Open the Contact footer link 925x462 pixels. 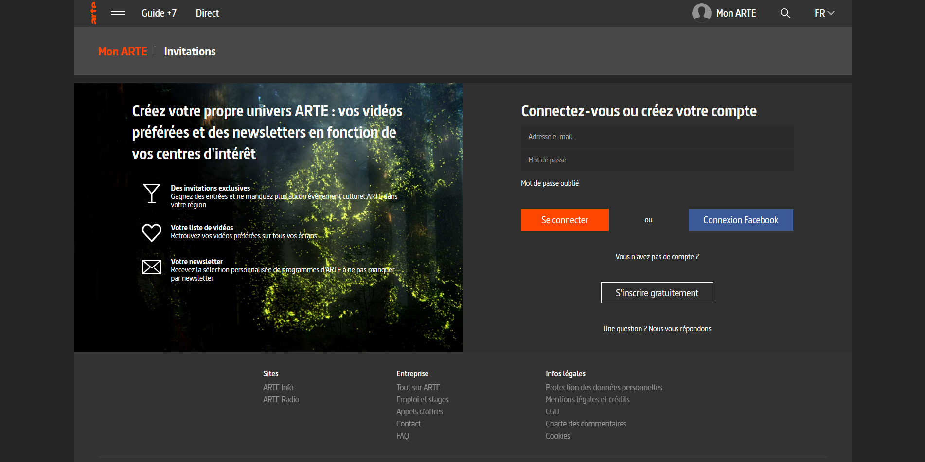point(409,424)
